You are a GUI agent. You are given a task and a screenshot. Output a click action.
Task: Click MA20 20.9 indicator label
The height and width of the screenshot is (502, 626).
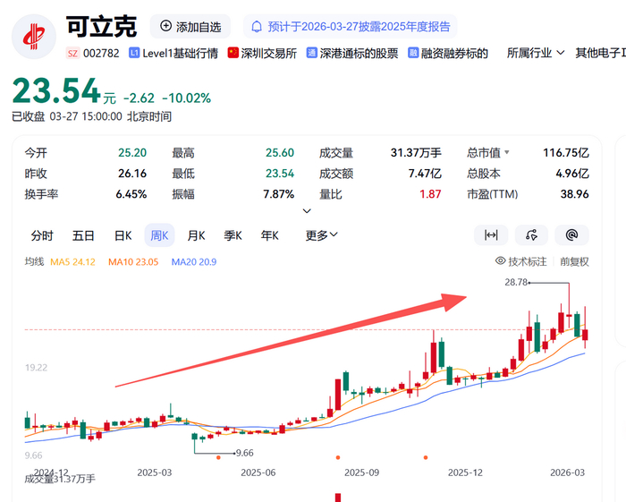click(x=194, y=262)
